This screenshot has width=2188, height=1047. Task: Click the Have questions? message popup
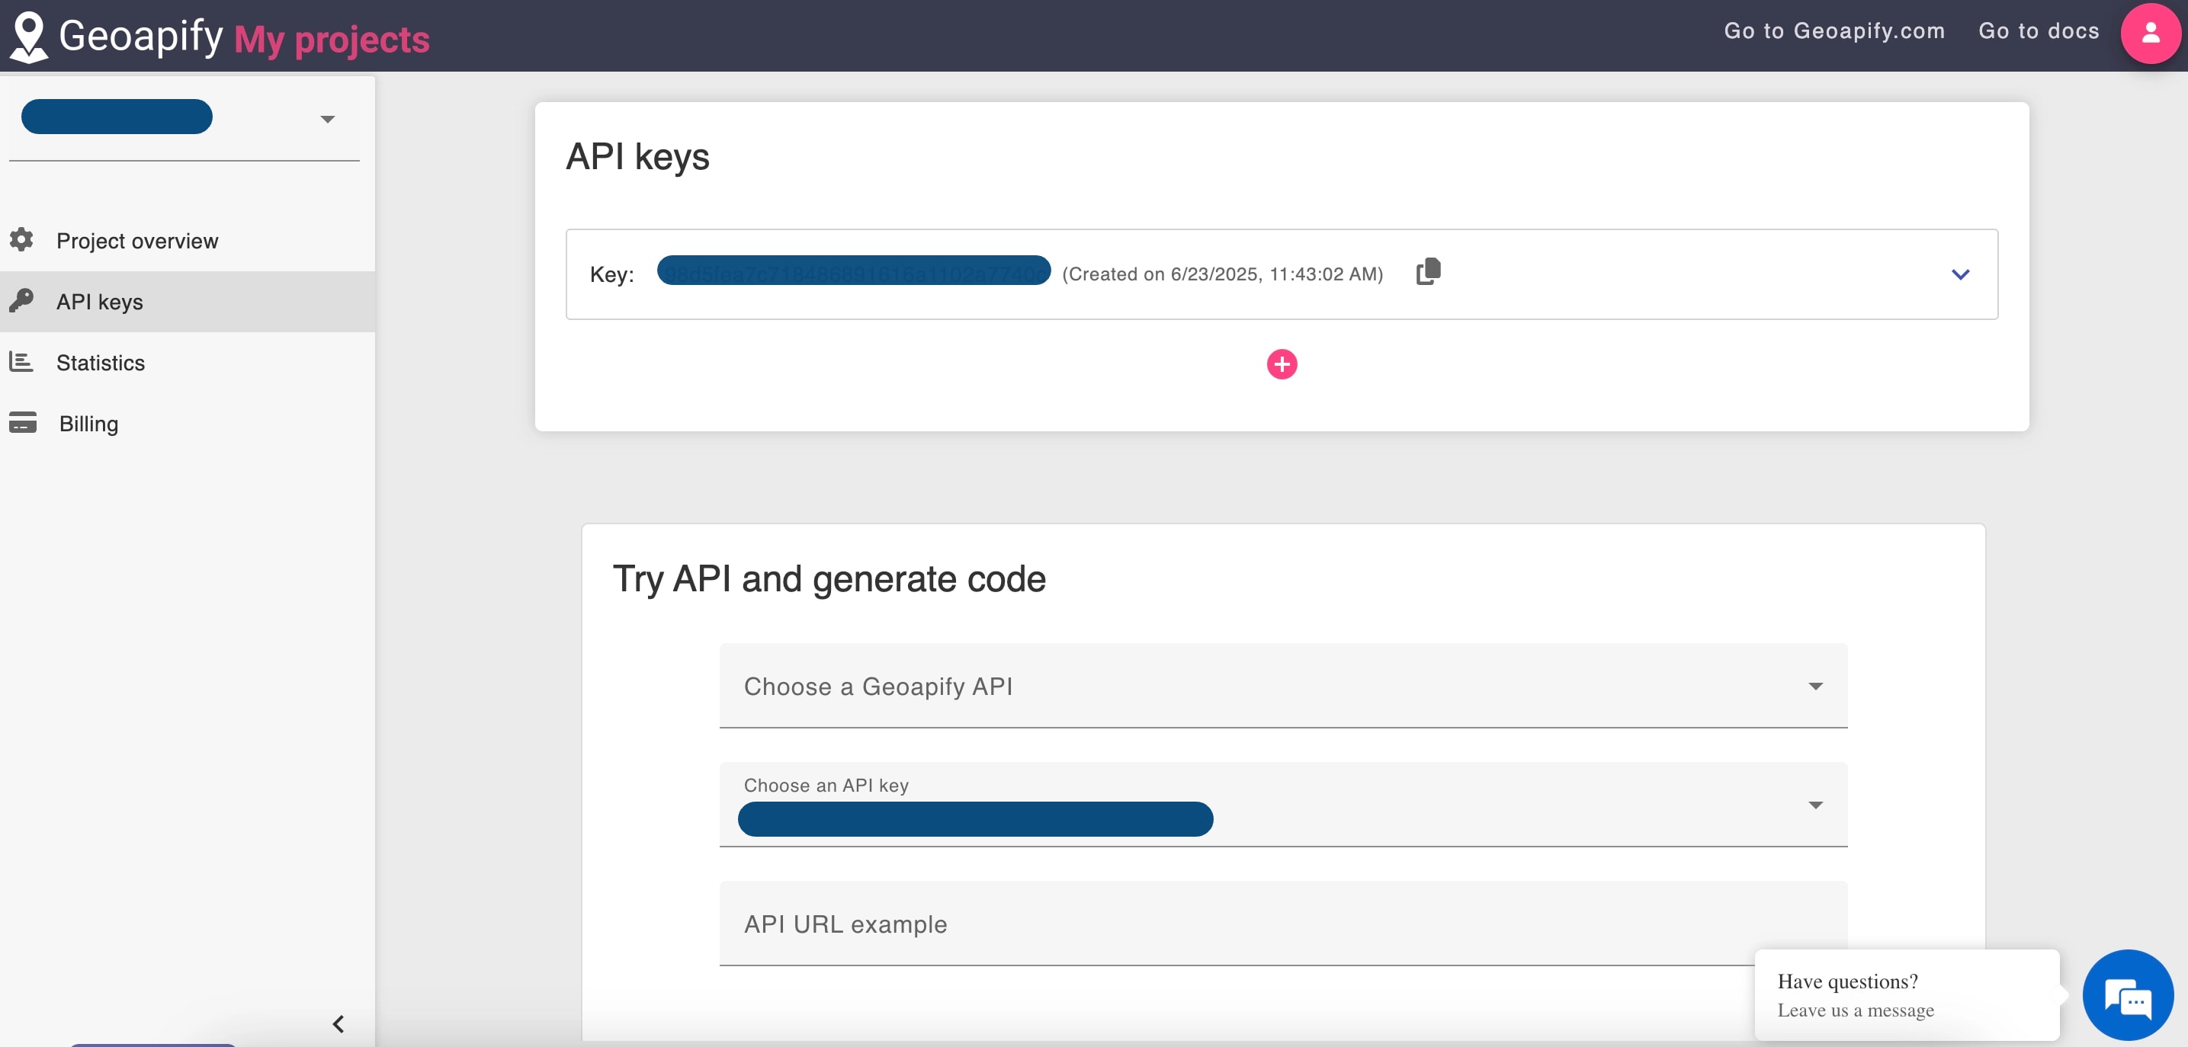coord(1906,994)
